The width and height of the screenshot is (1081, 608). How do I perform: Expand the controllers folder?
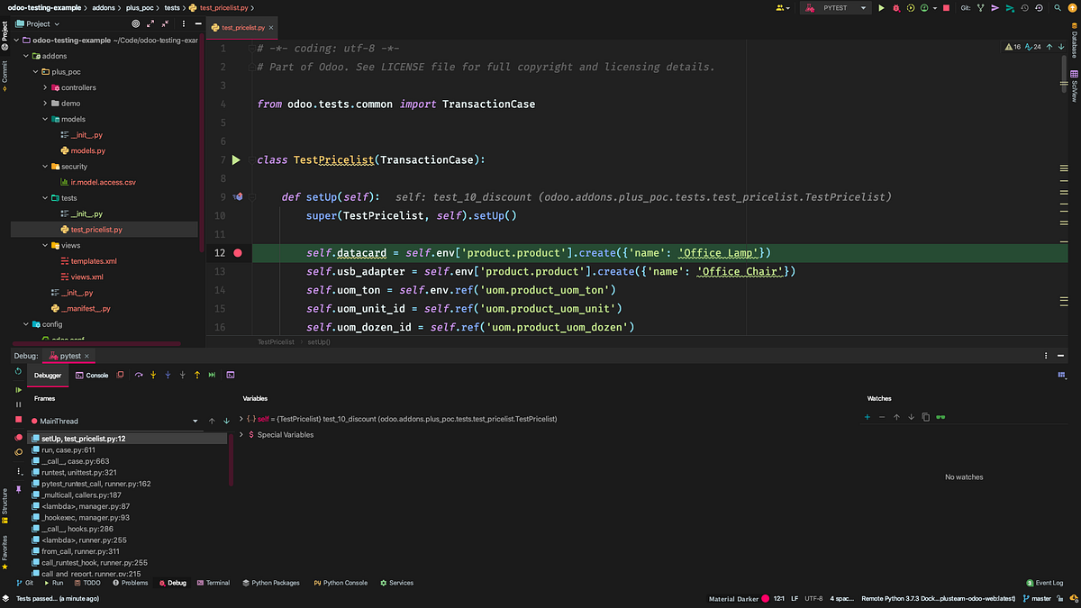coord(46,87)
